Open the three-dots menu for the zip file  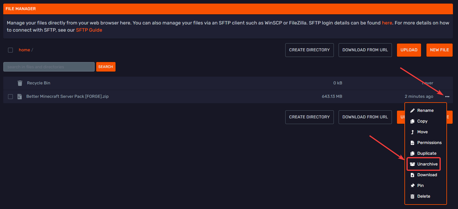[x=447, y=97]
